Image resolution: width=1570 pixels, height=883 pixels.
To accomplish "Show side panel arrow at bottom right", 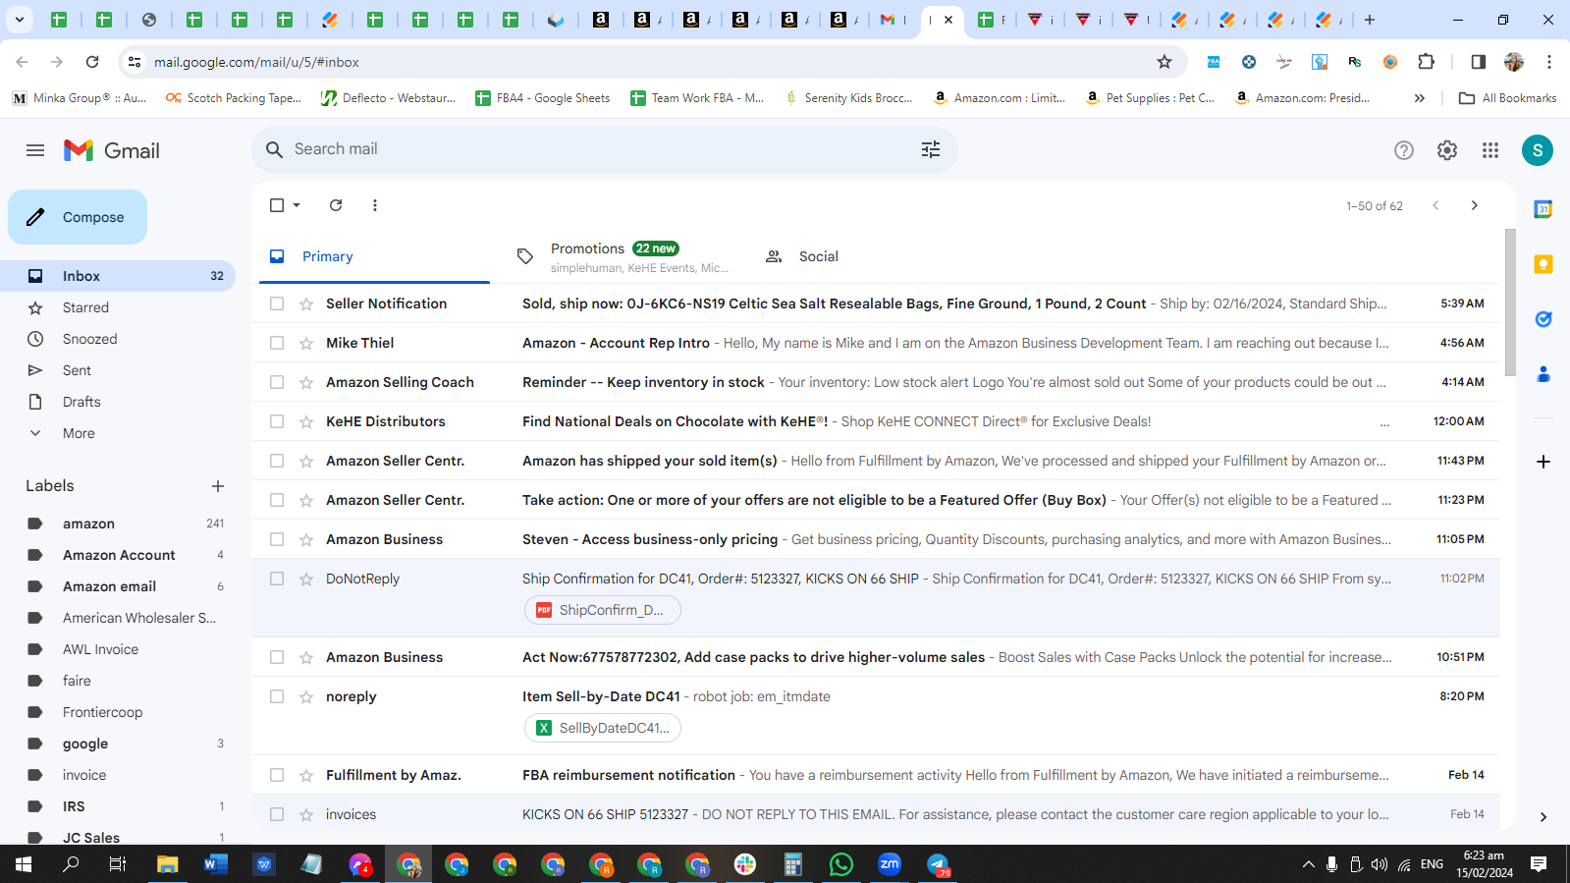I will (1543, 816).
